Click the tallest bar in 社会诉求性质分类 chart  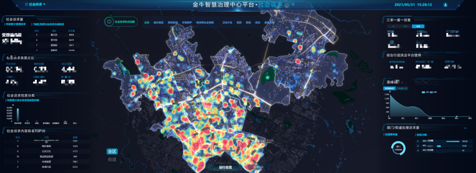click(18, 115)
